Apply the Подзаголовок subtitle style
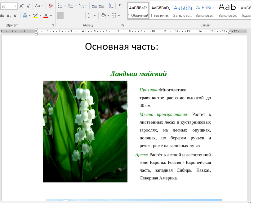This screenshot has height=203, width=254. click(246, 11)
